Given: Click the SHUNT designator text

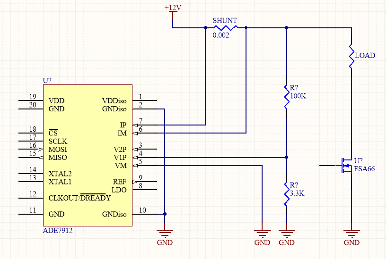Looking at the screenshot, I should click(x=225, y=20).
